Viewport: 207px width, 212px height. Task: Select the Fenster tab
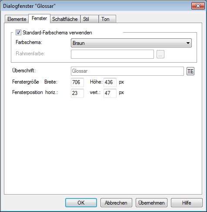(x=40, y=18)
